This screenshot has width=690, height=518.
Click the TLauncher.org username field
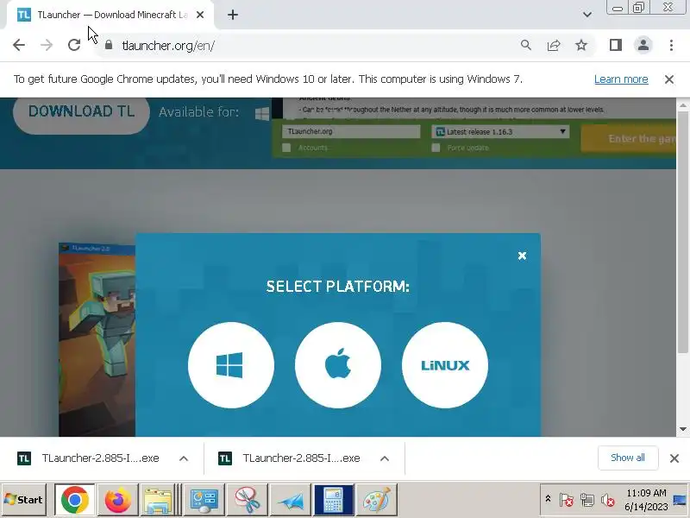tap(351, 131)
